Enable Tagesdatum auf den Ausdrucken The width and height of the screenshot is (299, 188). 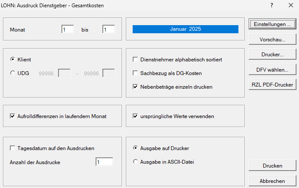[13, 148]
